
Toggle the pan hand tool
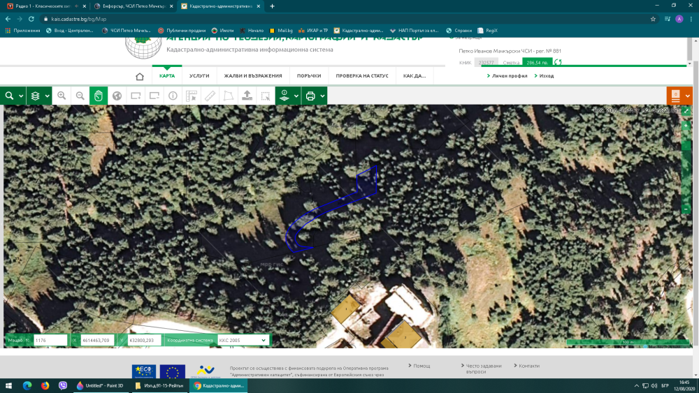pos(99,96)
